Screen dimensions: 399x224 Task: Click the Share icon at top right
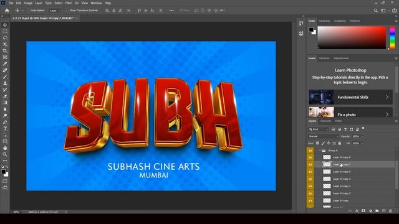click(395, 11)
